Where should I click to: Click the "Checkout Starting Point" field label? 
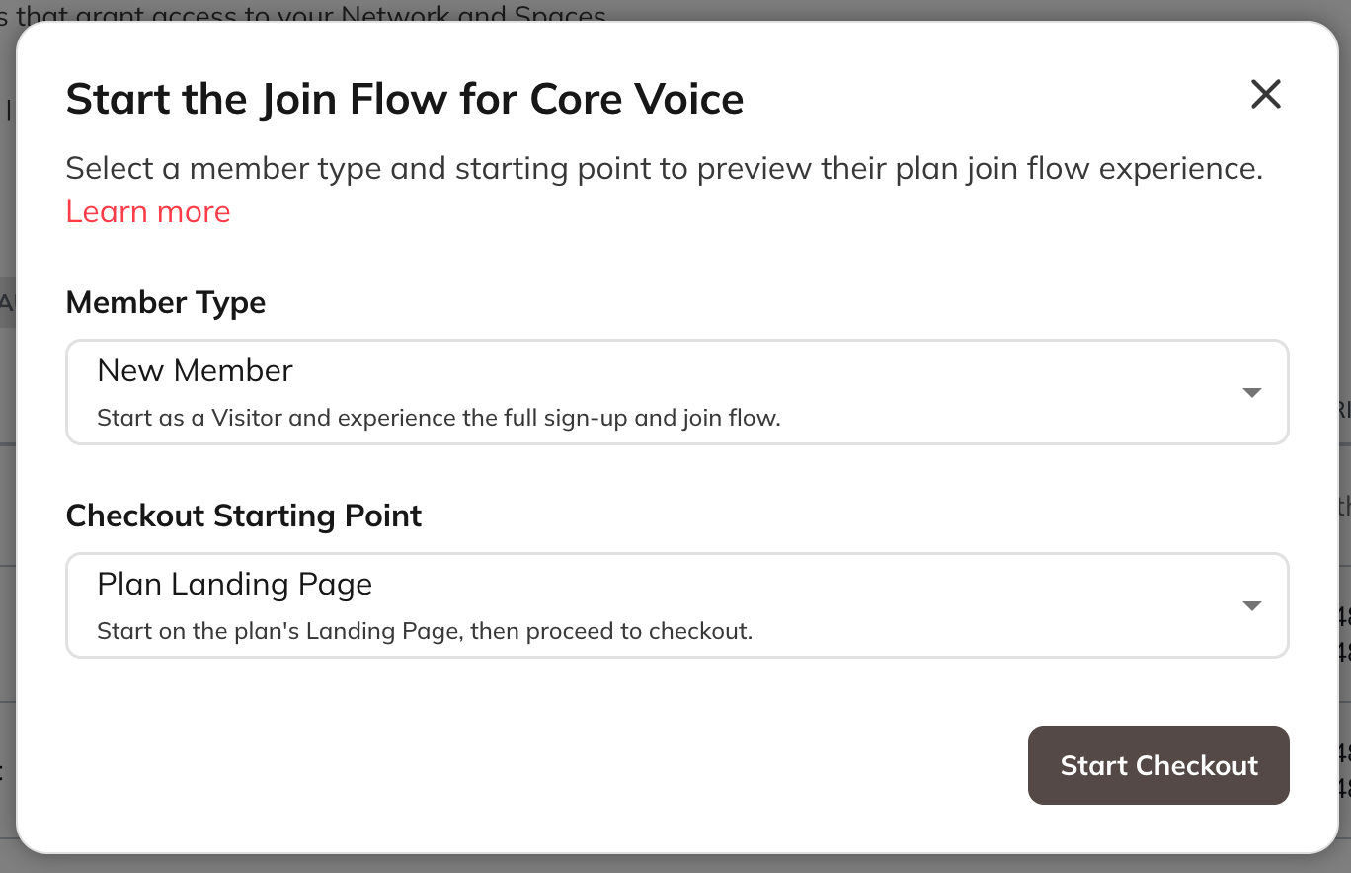[x=243, y=516]
